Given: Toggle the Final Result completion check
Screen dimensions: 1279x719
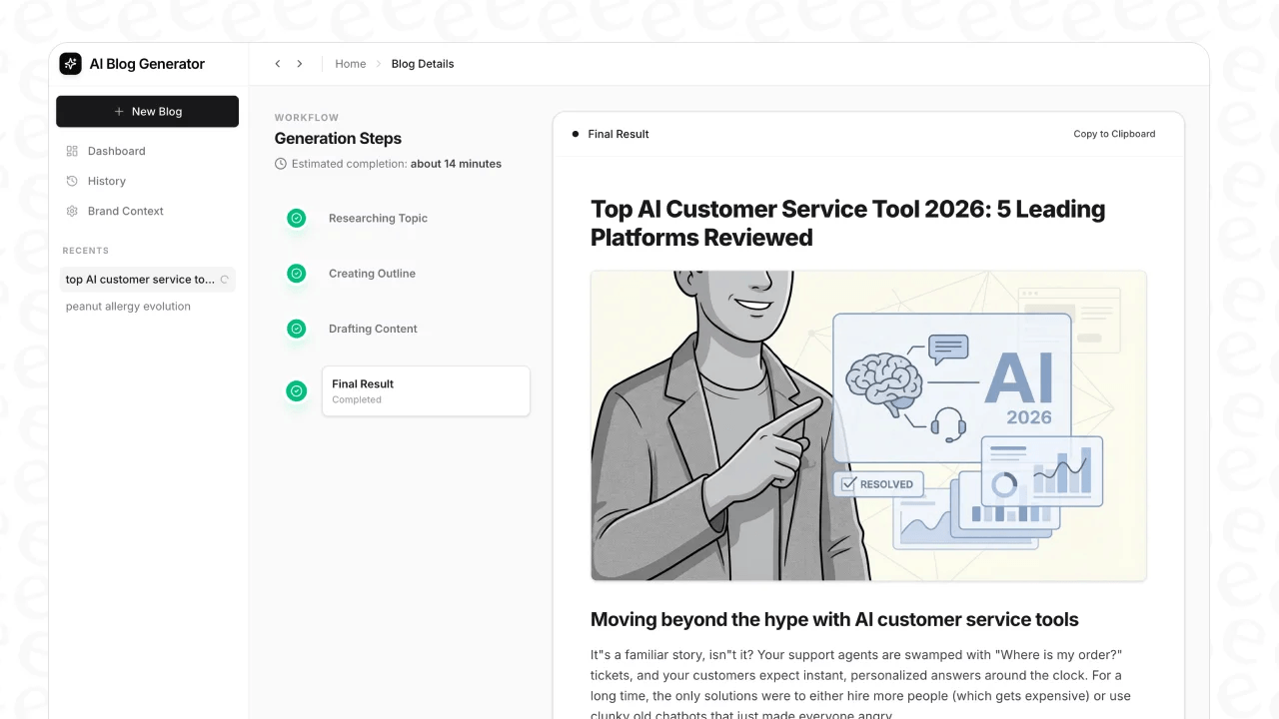Looking at the screenshot, I should click(x=296, y=390).
